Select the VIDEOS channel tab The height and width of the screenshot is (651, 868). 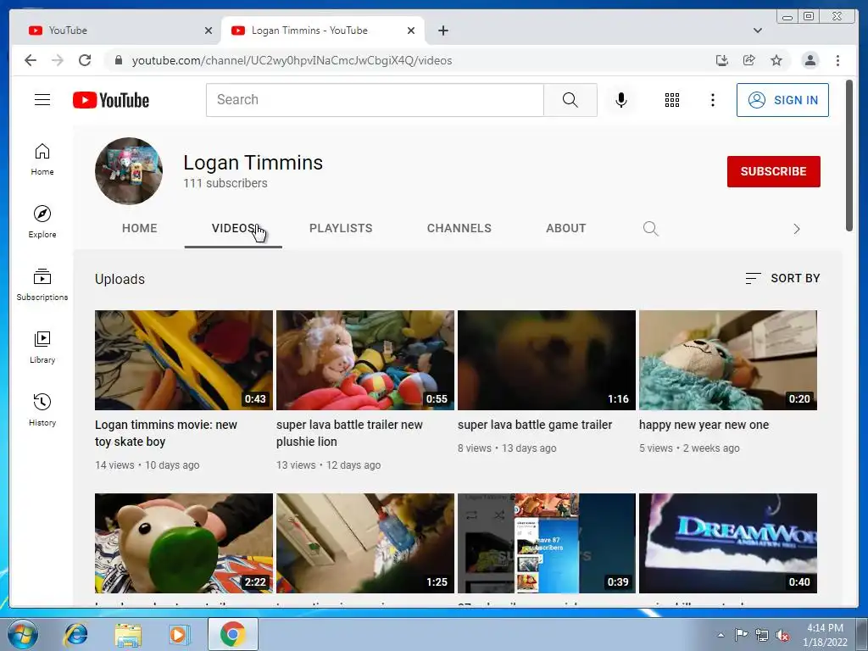point(233,228)
